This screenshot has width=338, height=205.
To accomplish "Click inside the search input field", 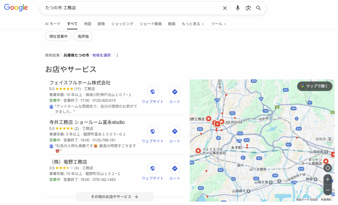I will (x=132, y=8).
